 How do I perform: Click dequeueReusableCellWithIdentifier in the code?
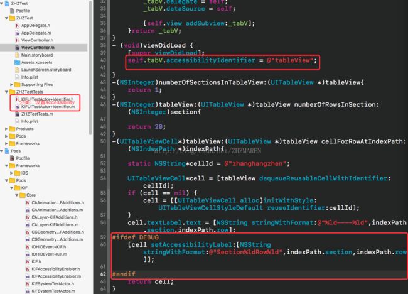point(323,178)
